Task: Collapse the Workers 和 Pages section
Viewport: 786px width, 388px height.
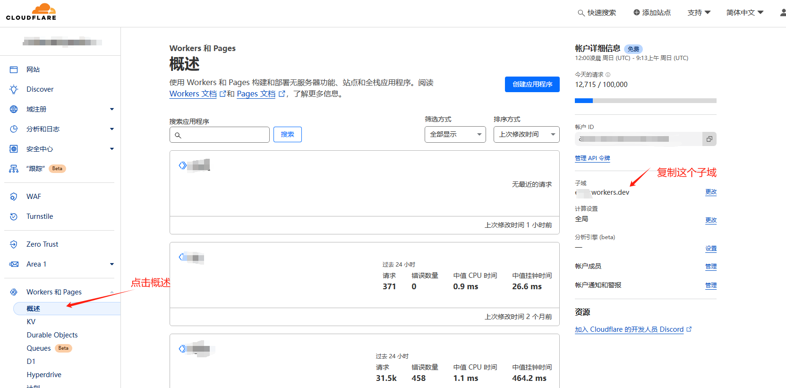Action: (x=112, y=292)
